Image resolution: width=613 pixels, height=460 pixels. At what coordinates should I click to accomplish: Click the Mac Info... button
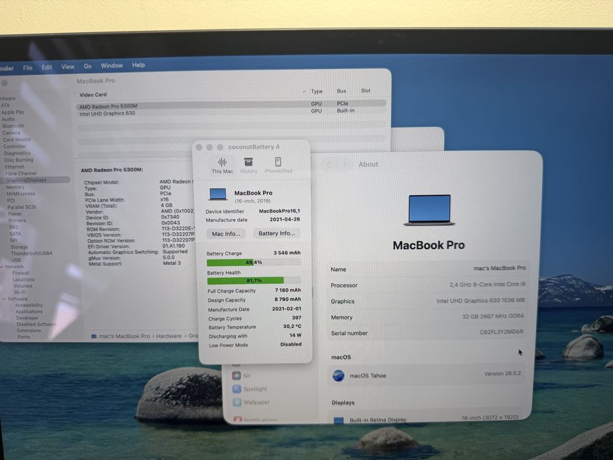[226, 233]
